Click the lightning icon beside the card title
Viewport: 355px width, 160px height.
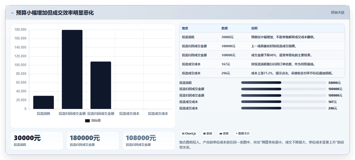pos(12,13)
